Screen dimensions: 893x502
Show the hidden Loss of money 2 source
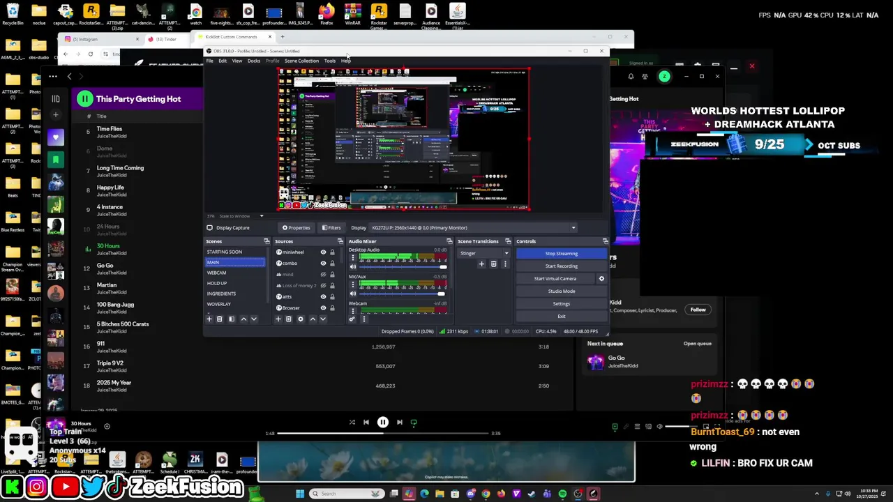[323, 285]
